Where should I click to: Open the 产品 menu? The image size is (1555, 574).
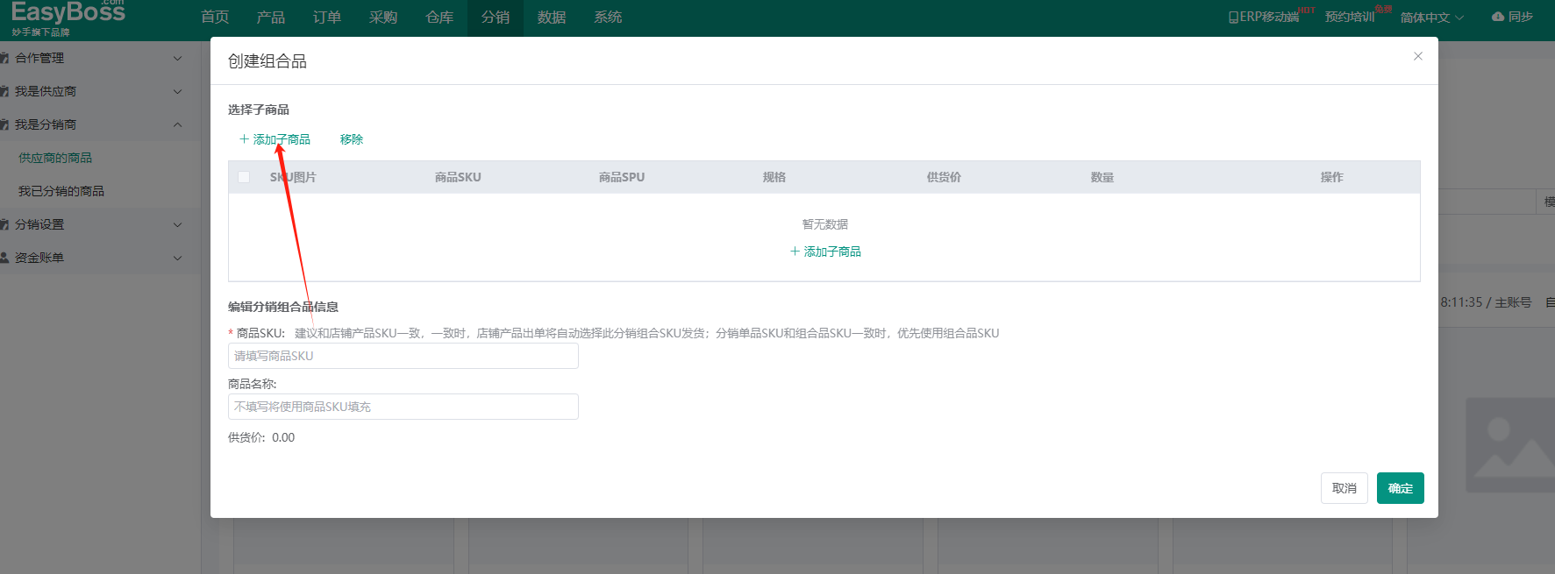click(271, 18)
